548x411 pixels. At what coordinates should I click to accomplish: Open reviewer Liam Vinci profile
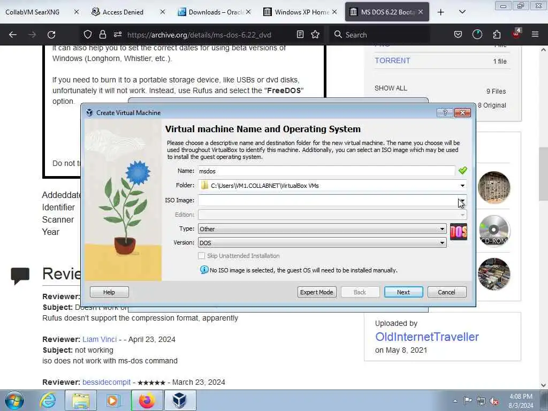(100, 339)
